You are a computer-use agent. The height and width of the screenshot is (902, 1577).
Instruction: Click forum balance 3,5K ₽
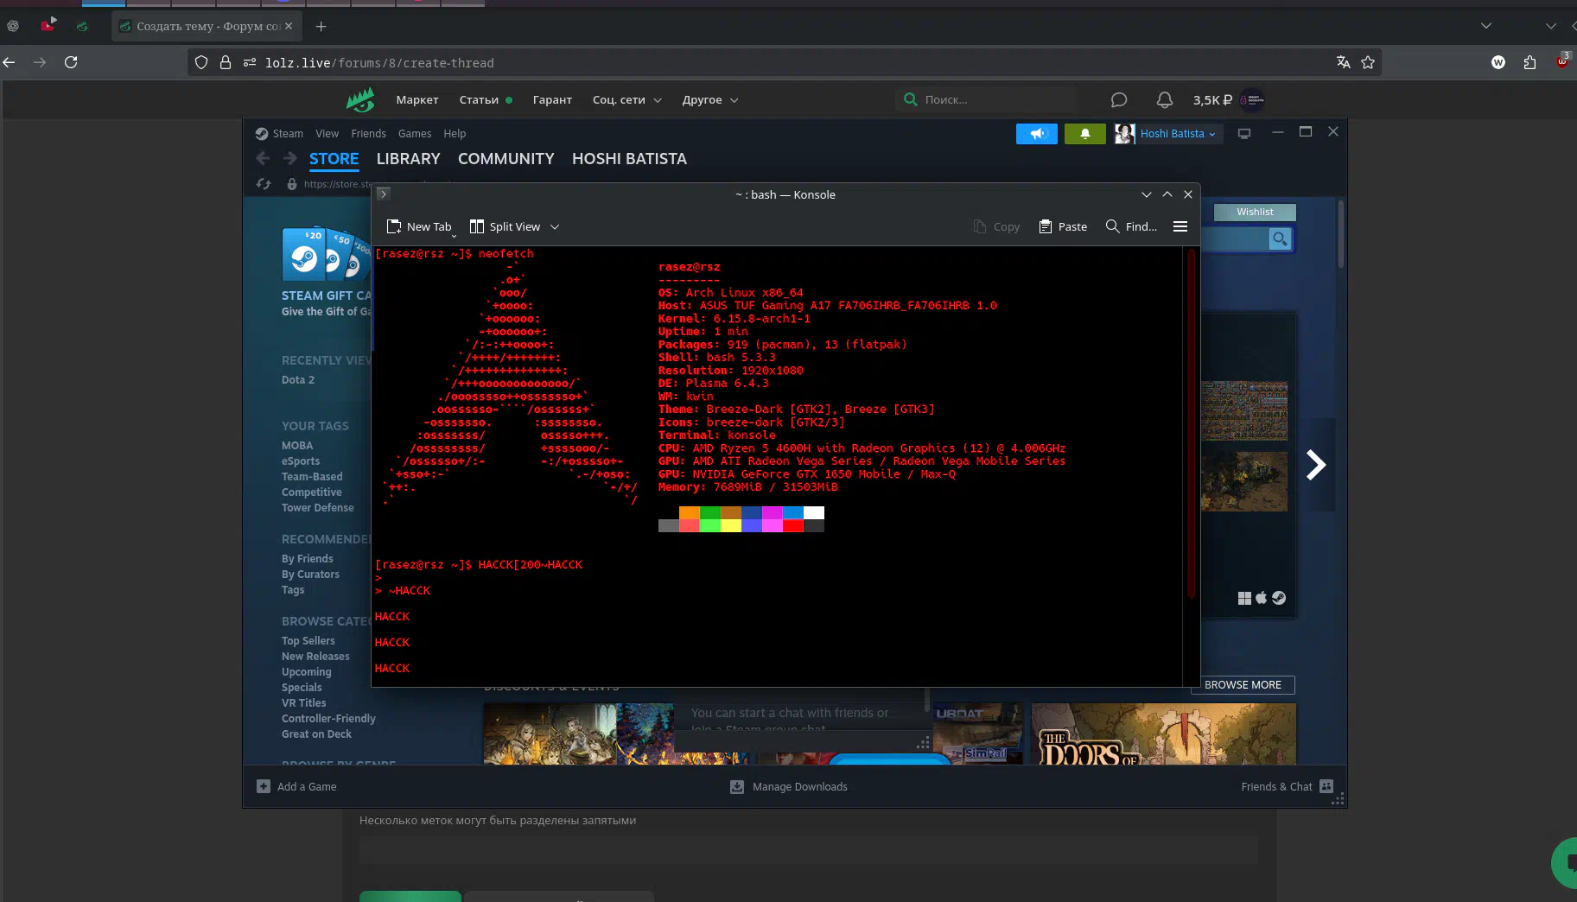tap(1211, 99)
